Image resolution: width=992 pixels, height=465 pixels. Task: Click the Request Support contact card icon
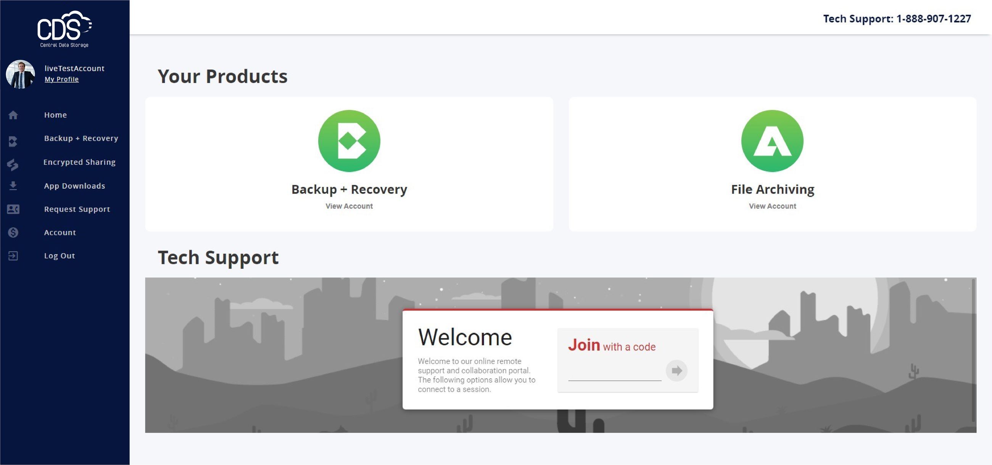click(13, 209)
